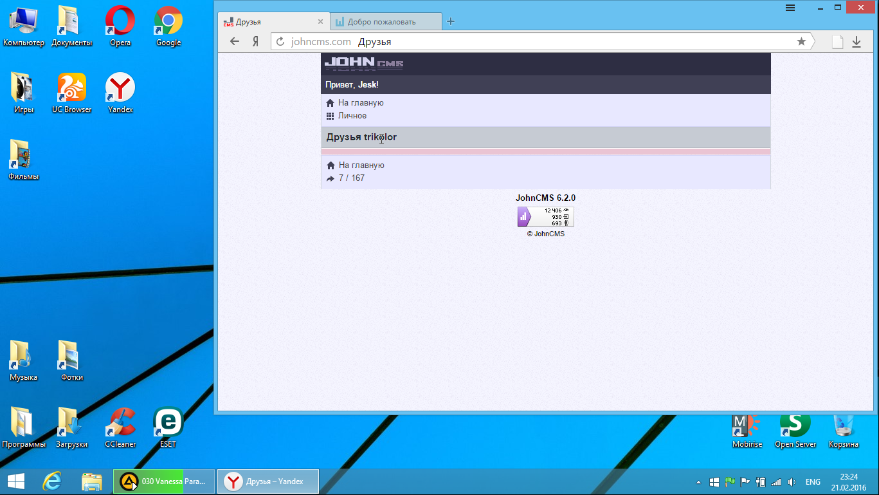Switch to the Добро пожаловать tab
Screen dimensions: 879x495
(x=386, y=21)
